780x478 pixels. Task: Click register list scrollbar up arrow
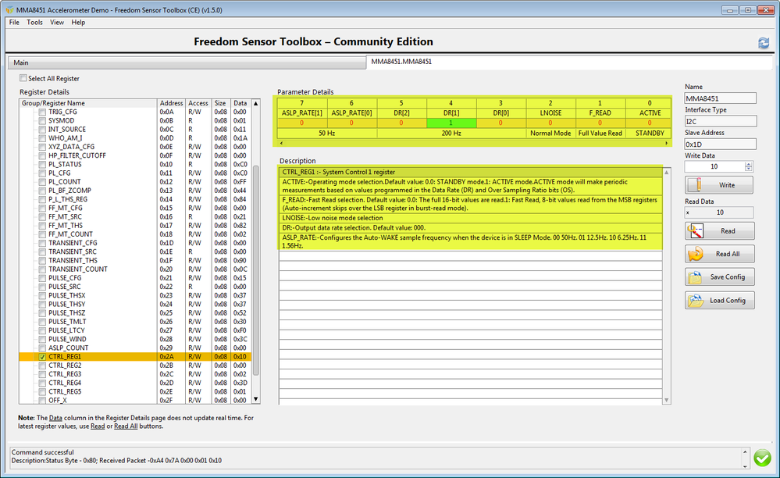pos(255,103)
